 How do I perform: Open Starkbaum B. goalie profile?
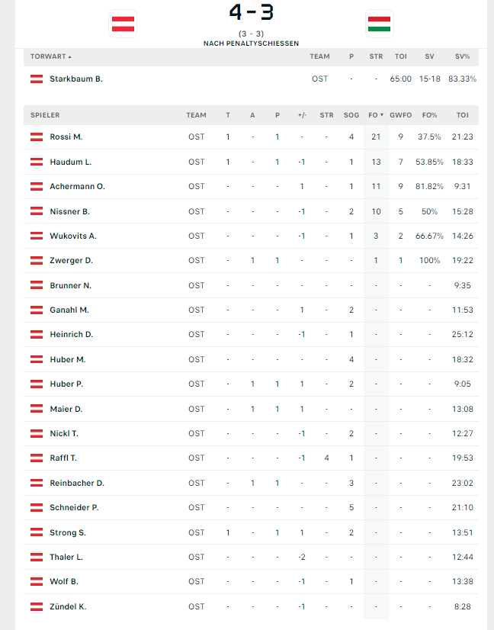click(76, 79)
